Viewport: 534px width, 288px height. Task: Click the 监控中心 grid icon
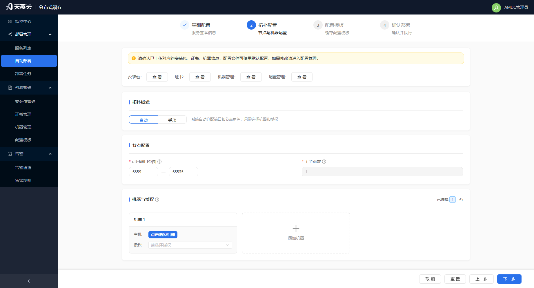10,21
